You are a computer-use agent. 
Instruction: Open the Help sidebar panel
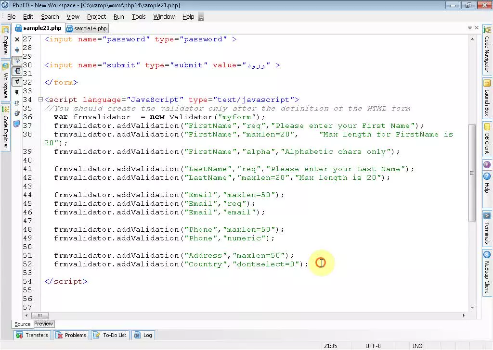click(487, 186)
